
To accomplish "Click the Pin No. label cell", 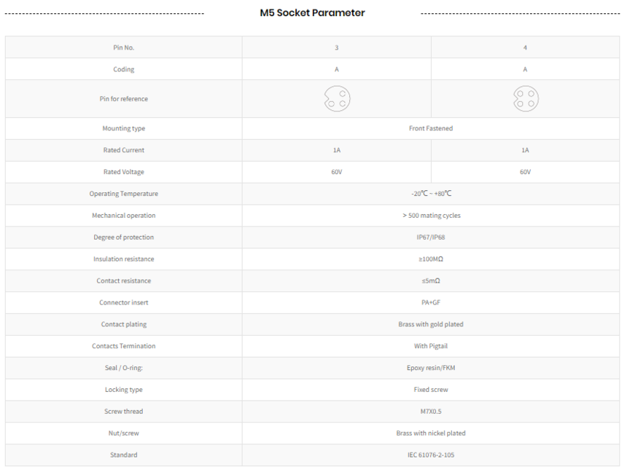I will pos(123,47).
